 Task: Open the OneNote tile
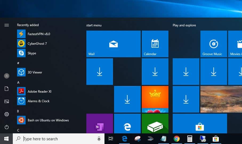tap(100, 124)
